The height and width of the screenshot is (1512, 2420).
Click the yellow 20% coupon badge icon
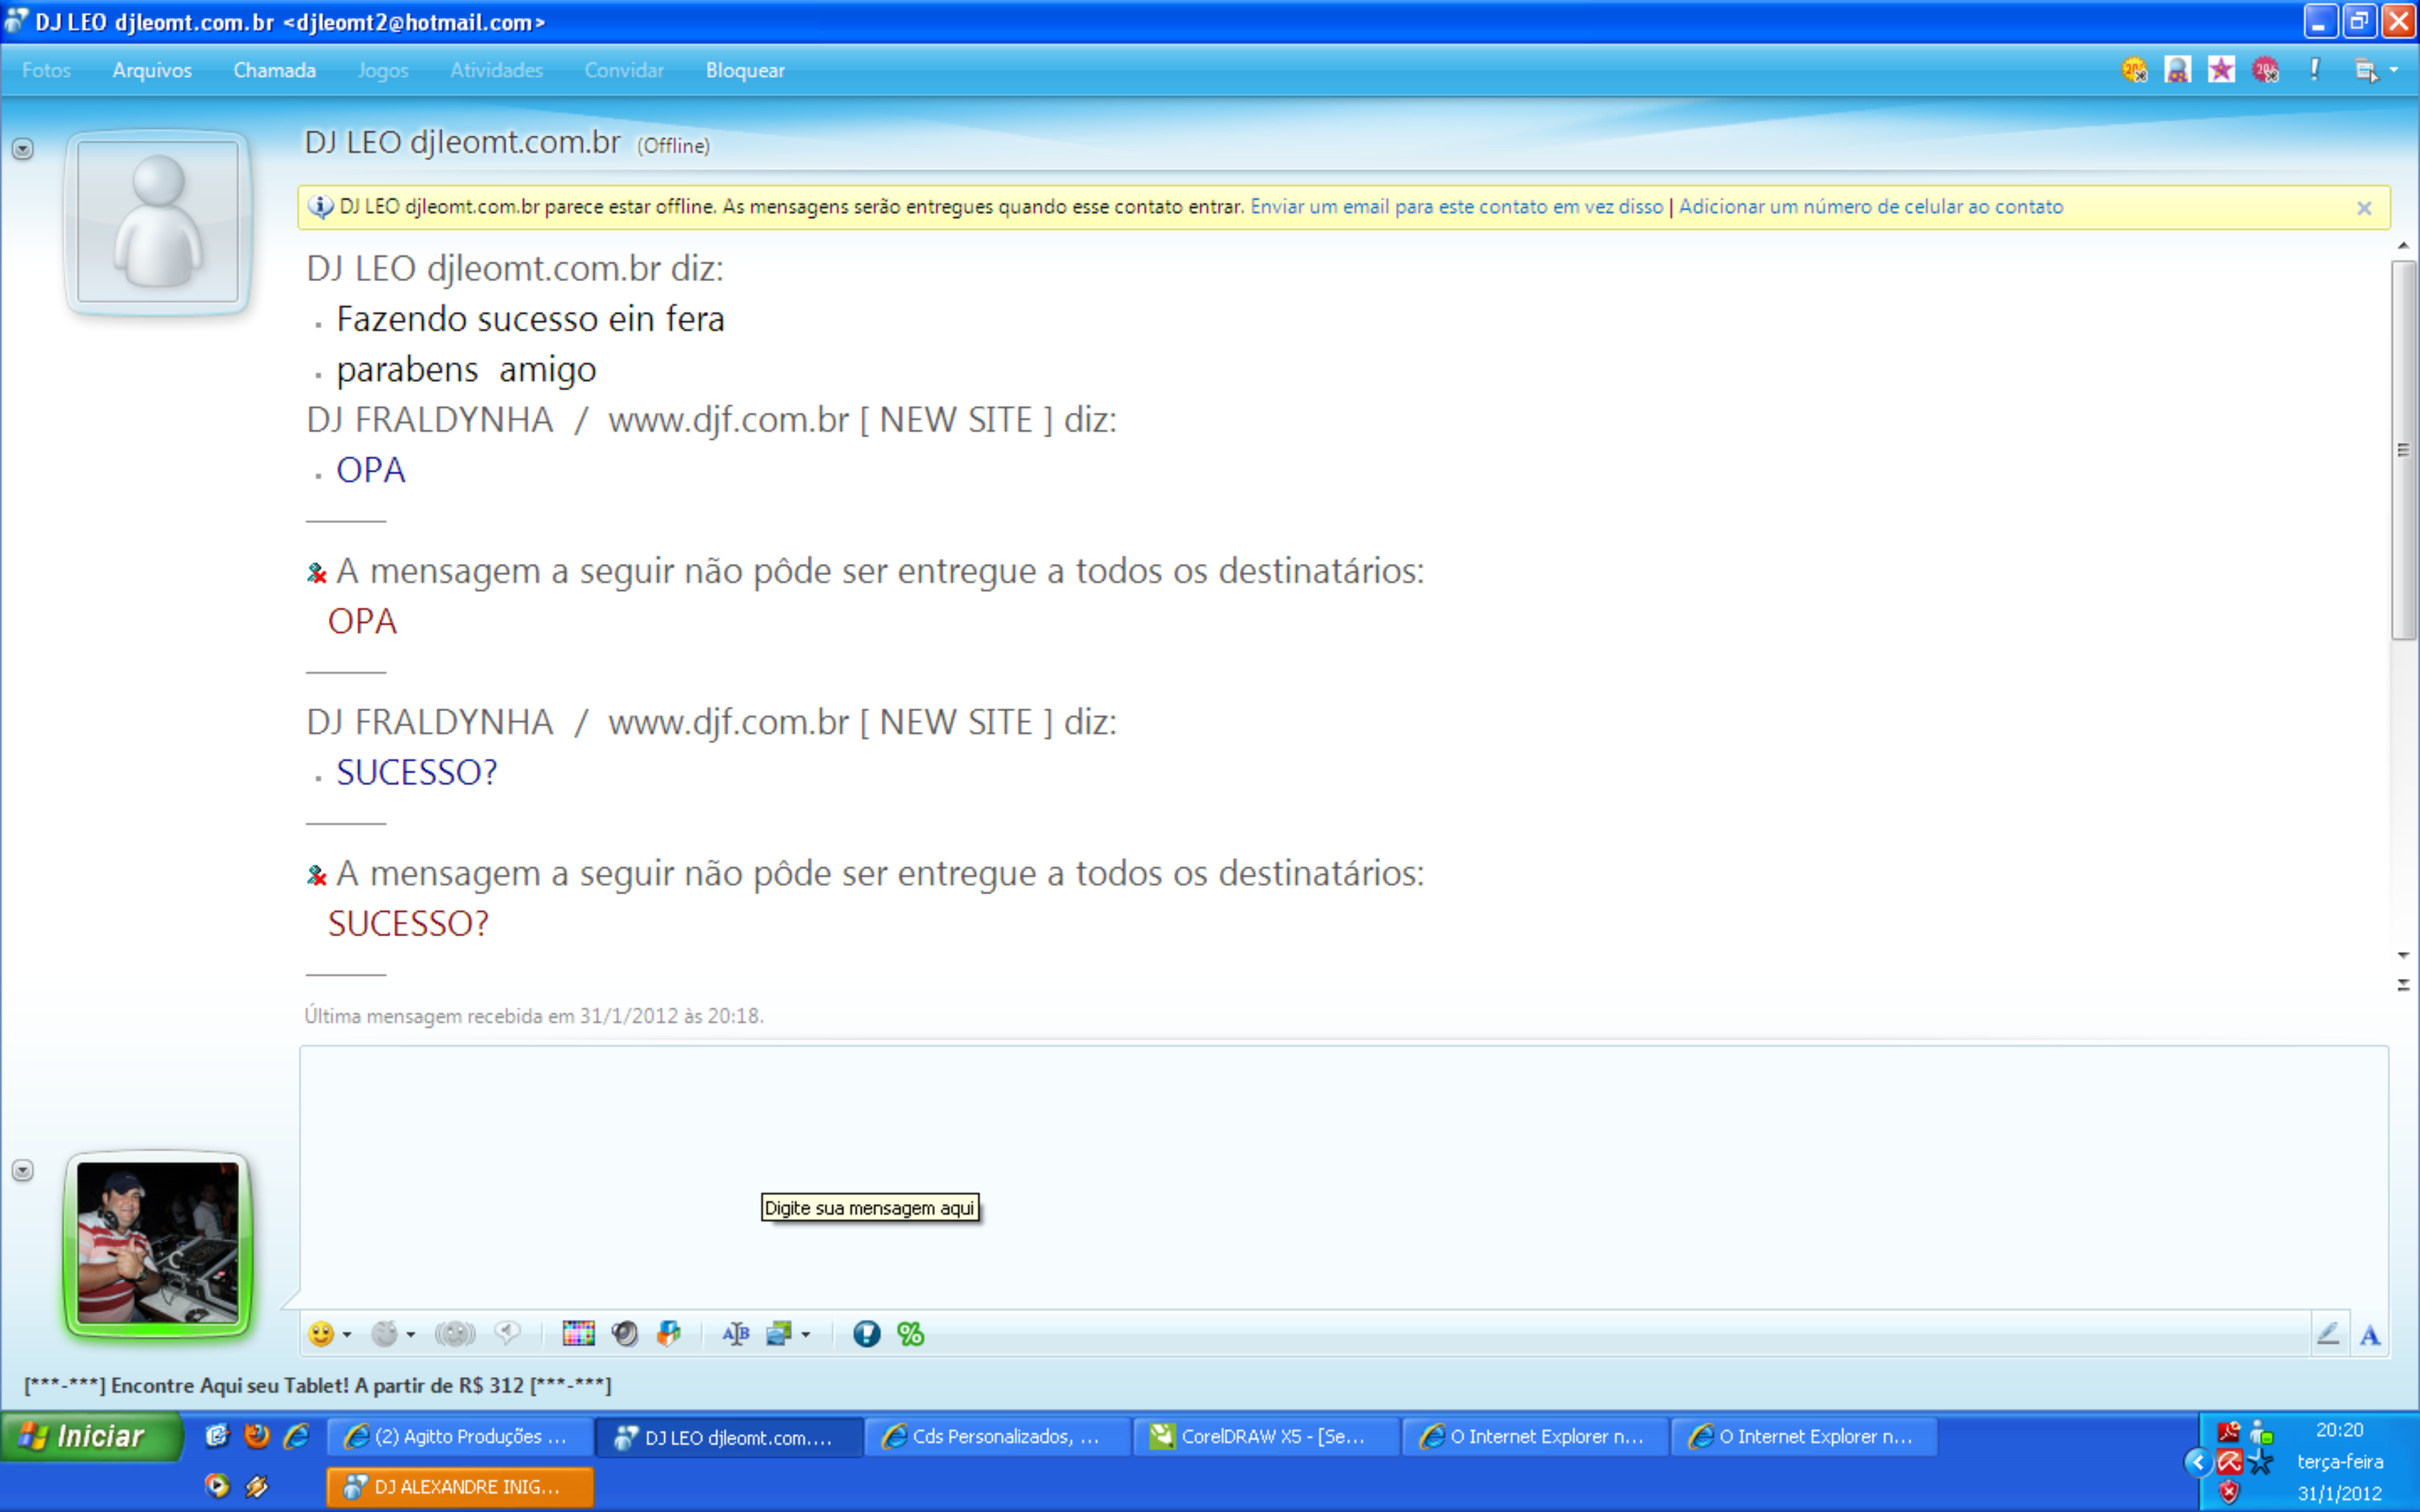click(2134, 70)
